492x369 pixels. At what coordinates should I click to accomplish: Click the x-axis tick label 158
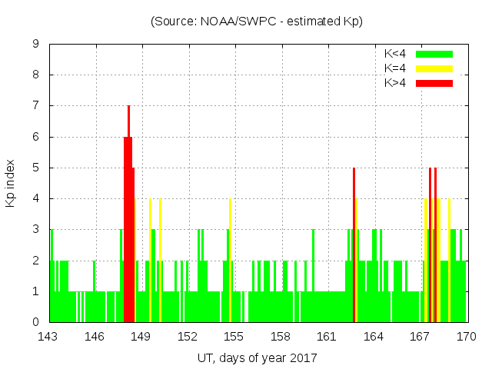(281, 337)
